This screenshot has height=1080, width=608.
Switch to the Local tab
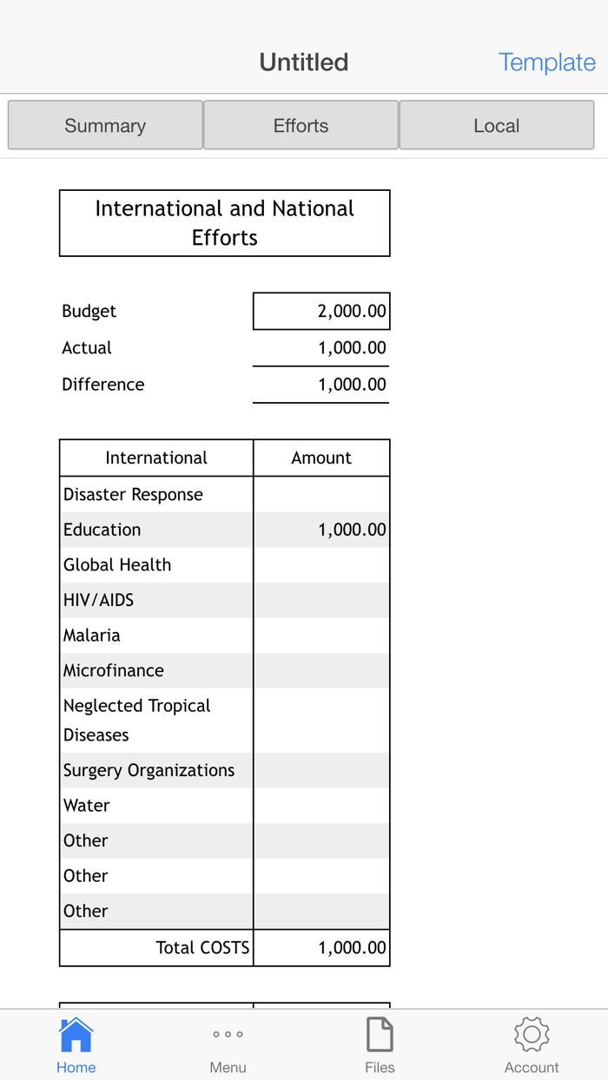tap(496, 125)
